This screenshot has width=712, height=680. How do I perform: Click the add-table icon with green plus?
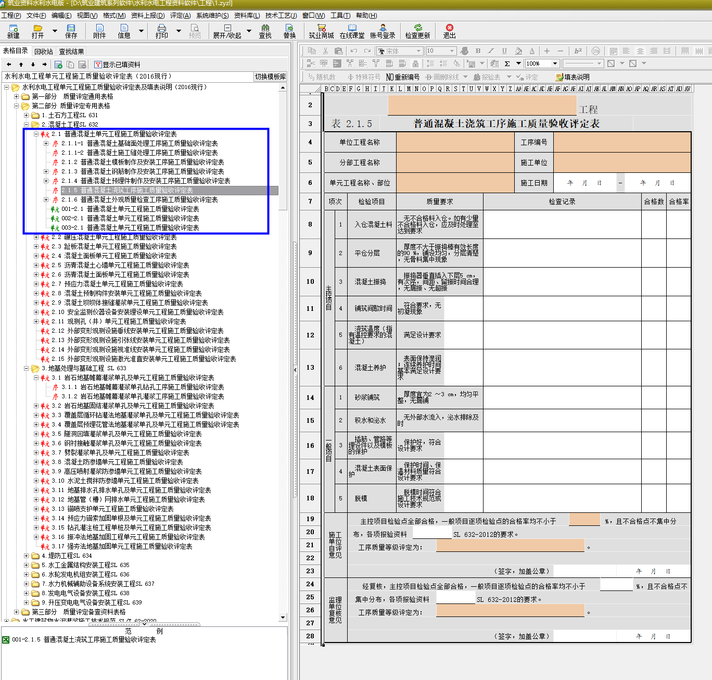[x=58, y=65]
